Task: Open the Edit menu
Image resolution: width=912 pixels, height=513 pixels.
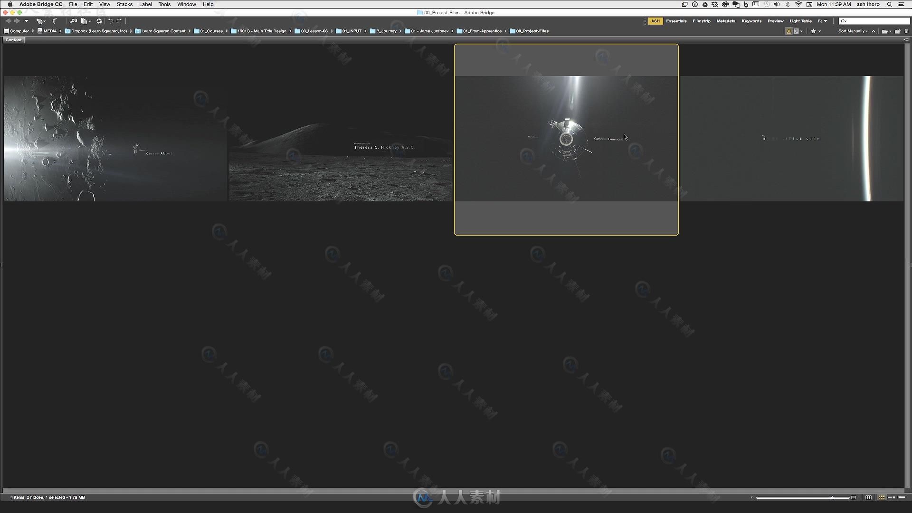Action: coord(88,4)
